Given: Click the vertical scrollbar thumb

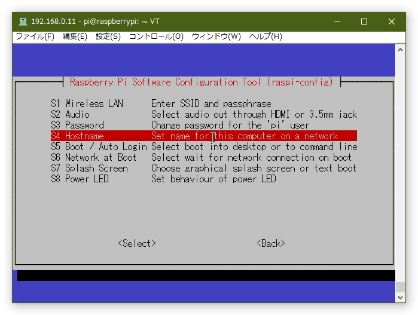Looking at the screenshot, I should pos(400,287).
